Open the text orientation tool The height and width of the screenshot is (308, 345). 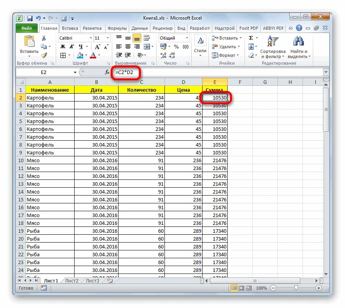140,55
